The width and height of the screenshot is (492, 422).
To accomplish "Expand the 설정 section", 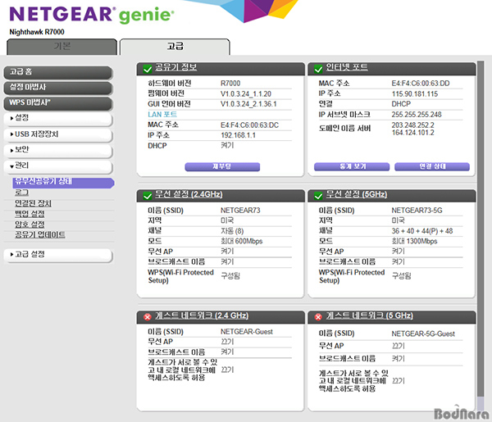I will tap(58, 119).
